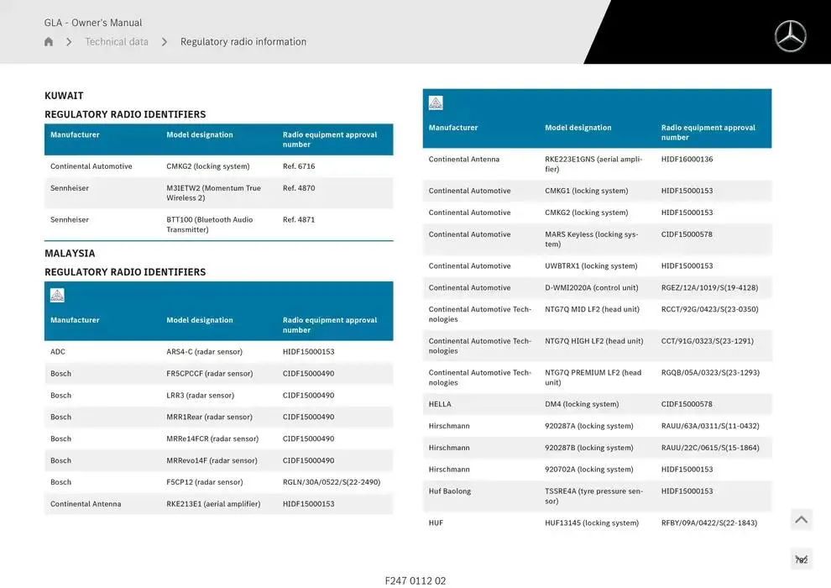The width and height of the screenshot is (831, 588).
Task: Click the certification logo above Continental Antenna RKE223E1GNS table
Action: (x=436, y=103)
